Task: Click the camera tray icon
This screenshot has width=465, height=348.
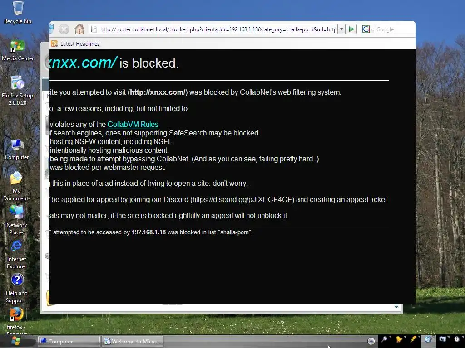Action: (442, 339)
